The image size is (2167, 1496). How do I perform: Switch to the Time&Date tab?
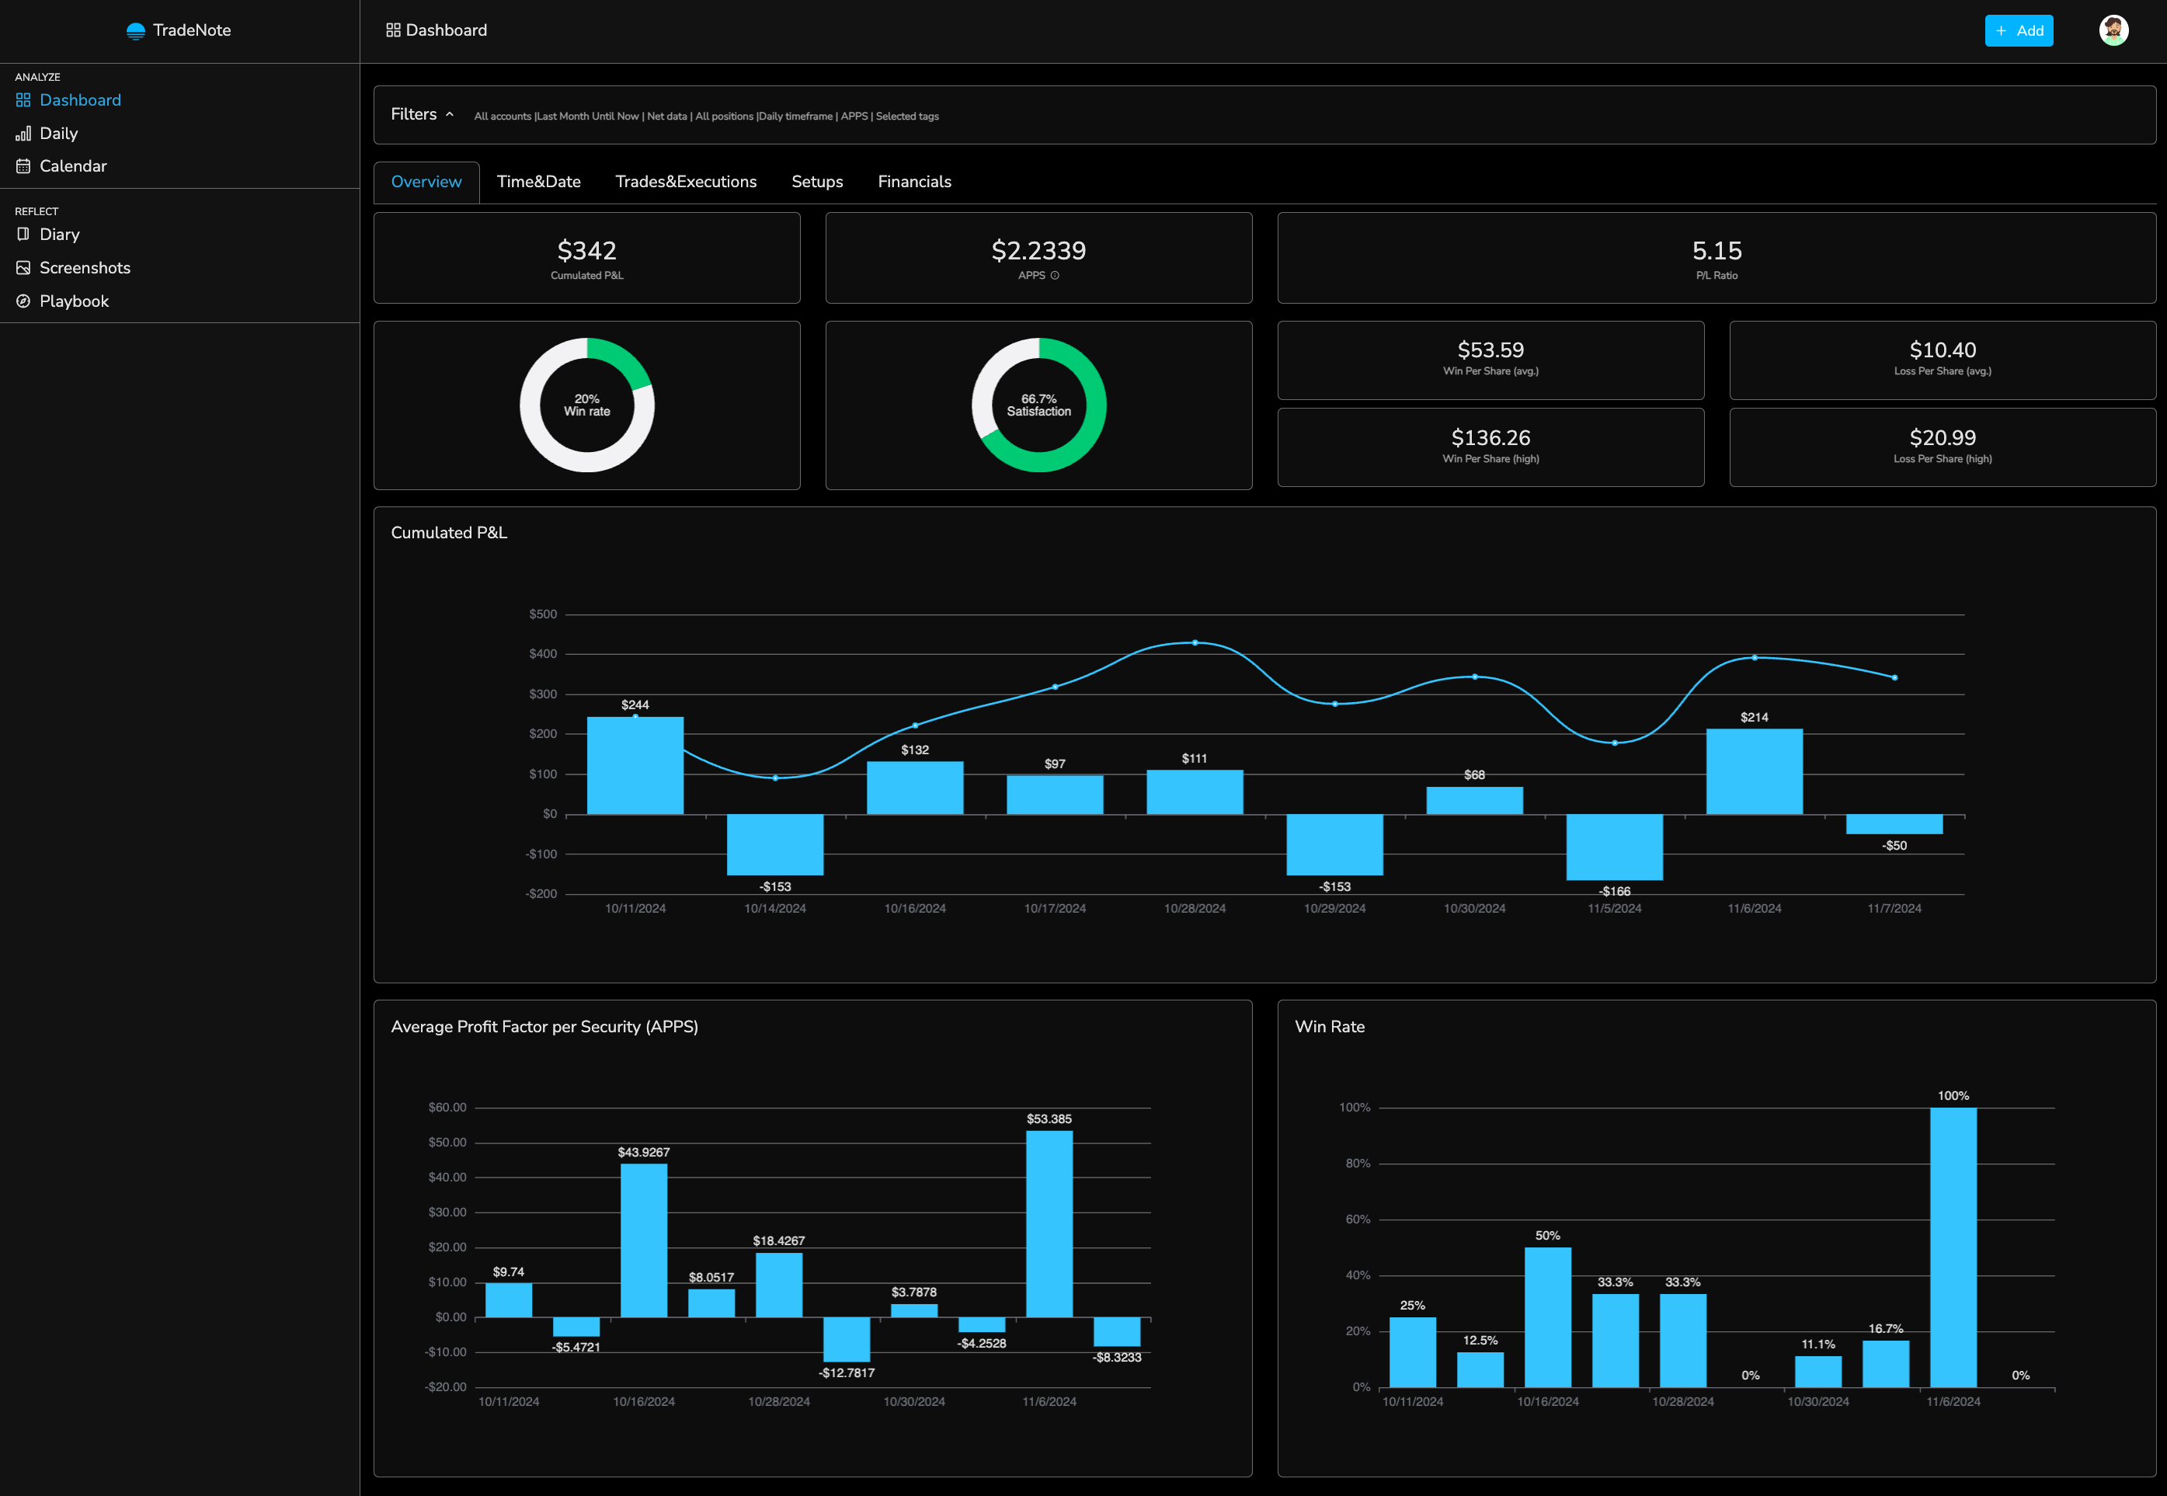coord(538,182)
